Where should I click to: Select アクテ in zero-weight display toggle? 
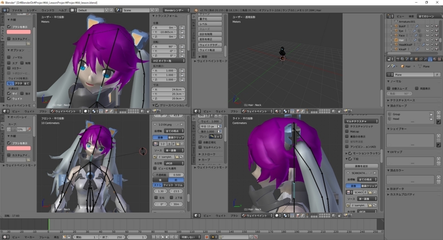coord(18,83)
